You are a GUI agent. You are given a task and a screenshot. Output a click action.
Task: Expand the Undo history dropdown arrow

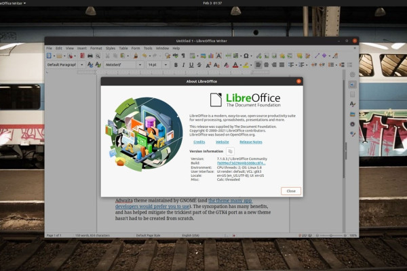(149, 56)
